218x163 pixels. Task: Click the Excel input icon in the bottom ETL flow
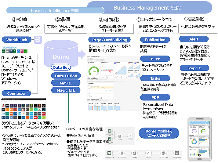point(109,153)
